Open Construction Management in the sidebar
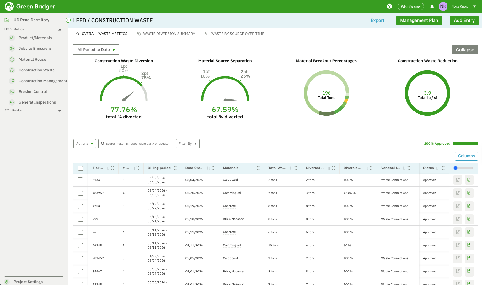Image resolution: width=482 pixels, height=285 pixels. pos(43,81)
